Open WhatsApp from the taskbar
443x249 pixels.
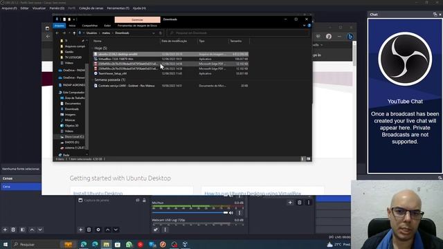tap(129, 244)
